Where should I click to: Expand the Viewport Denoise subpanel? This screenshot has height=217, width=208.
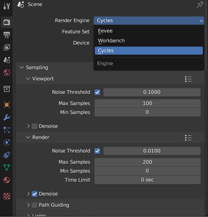point(28,126)
